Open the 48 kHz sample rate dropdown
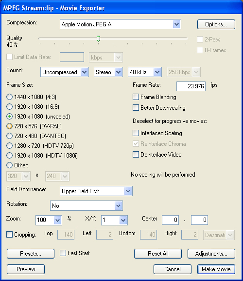The height and width of the screenshot is (281, 243). click(x=145, y=72)
